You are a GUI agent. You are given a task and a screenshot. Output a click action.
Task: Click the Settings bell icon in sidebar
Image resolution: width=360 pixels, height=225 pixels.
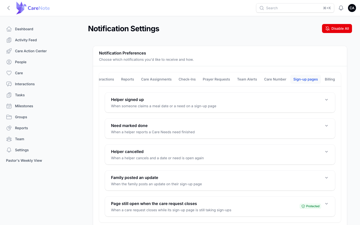(x=9, y=150)
